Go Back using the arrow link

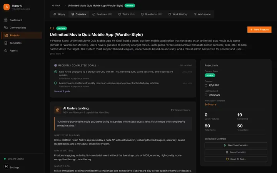tap(56, 5)
